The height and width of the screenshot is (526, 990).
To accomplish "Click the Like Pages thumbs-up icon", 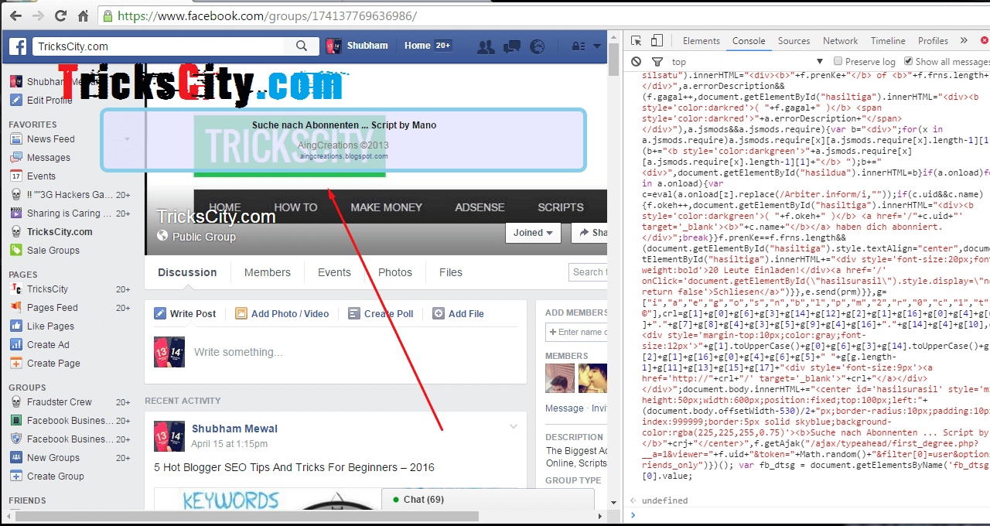I will (x=15, y=326).
